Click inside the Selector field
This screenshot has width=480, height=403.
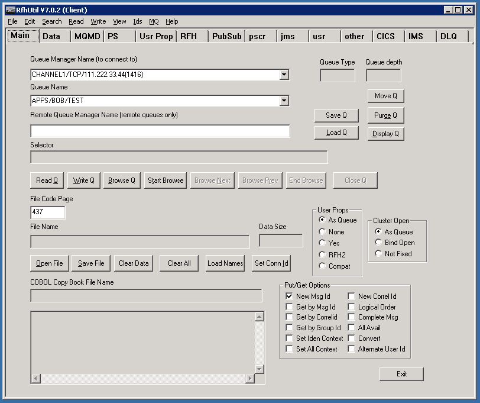[177, 157]
